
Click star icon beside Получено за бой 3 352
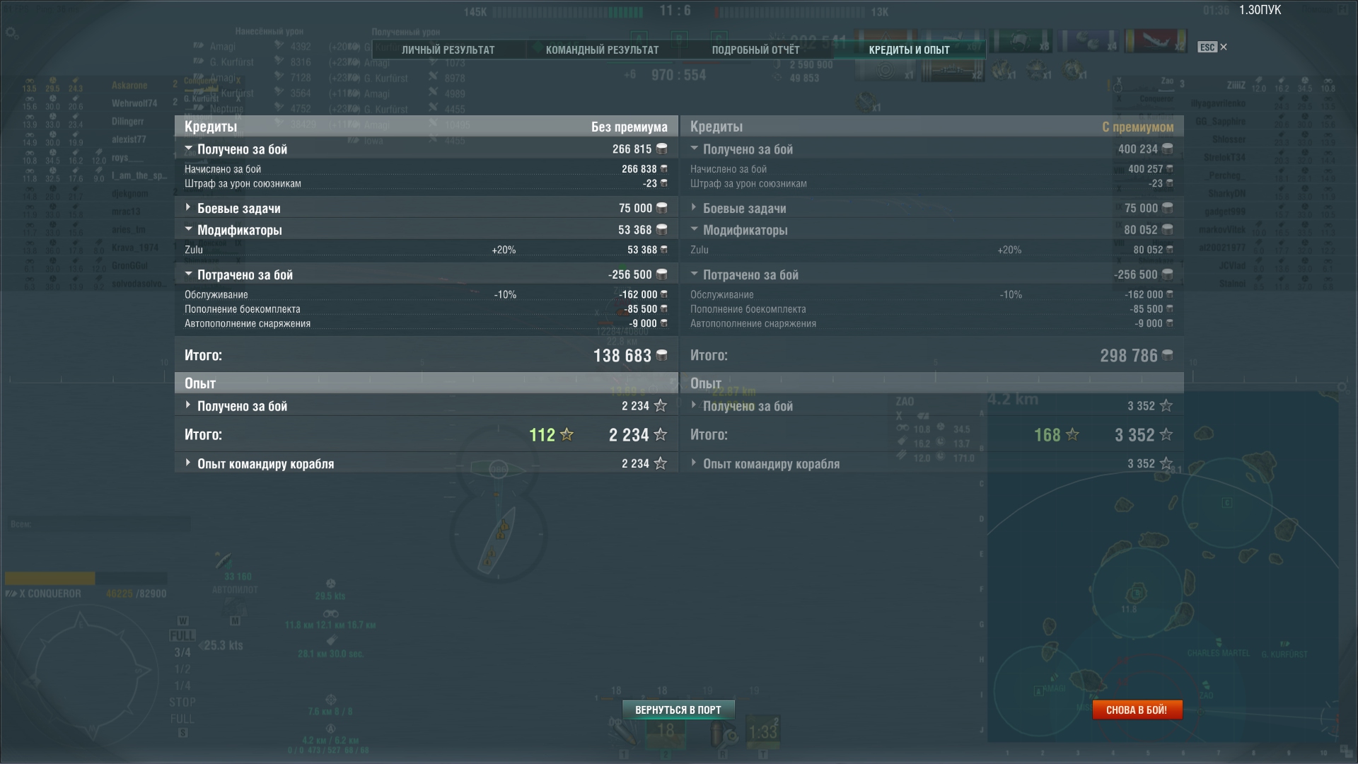pyautogui.click(x=1166, y=405)
